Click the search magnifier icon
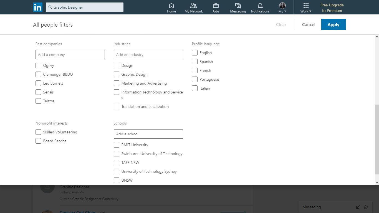The height and width of the screenshot is (213, 379). click(x=50, y=7)
